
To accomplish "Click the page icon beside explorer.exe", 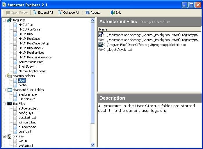I will coord(15,95).
